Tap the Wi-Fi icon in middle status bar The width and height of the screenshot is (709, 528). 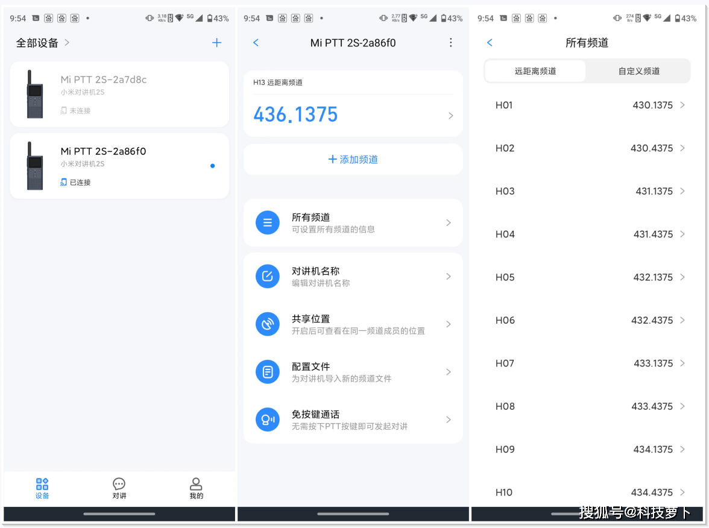(x=414, y=17)
